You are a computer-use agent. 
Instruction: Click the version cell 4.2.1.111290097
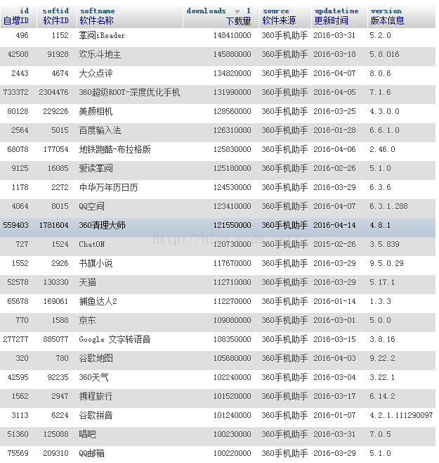click(x=401, y=415)
